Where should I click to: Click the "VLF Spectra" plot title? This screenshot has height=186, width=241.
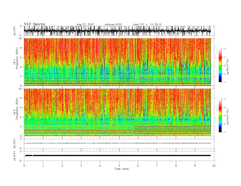(x=34, y=24)
